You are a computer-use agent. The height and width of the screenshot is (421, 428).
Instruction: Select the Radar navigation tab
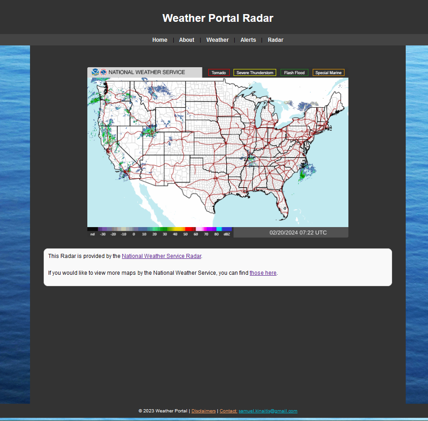pos(275,40)
